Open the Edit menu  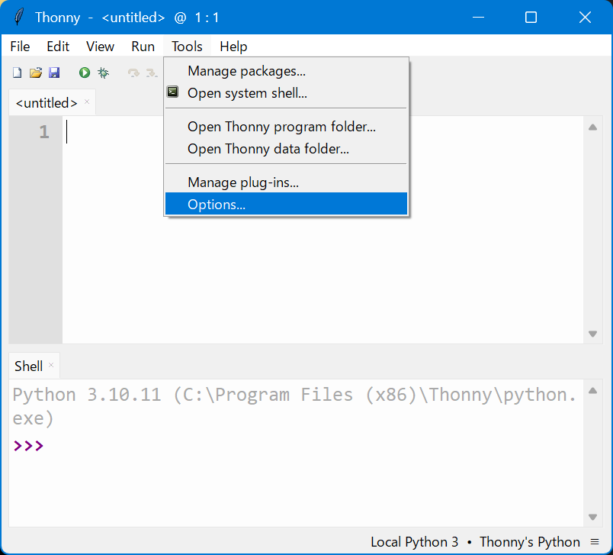click(x=58, y=47)
